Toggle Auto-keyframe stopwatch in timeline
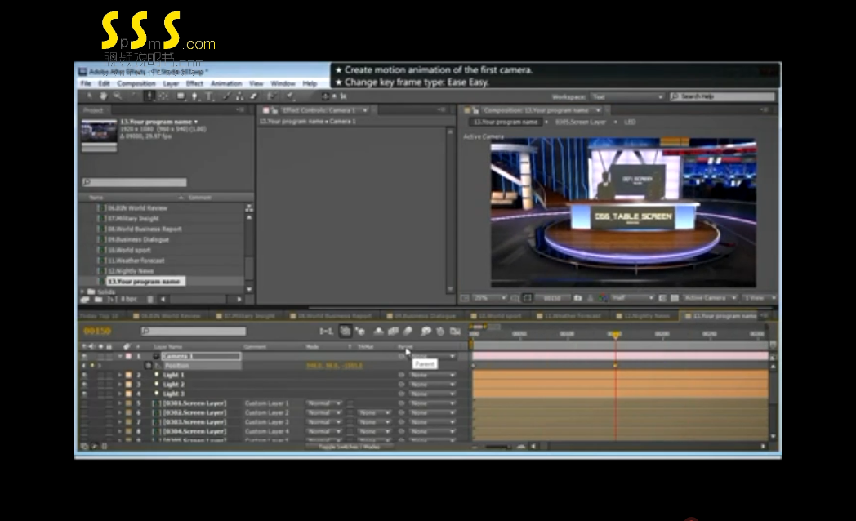 pyautogui.click(x=440, y=332)
